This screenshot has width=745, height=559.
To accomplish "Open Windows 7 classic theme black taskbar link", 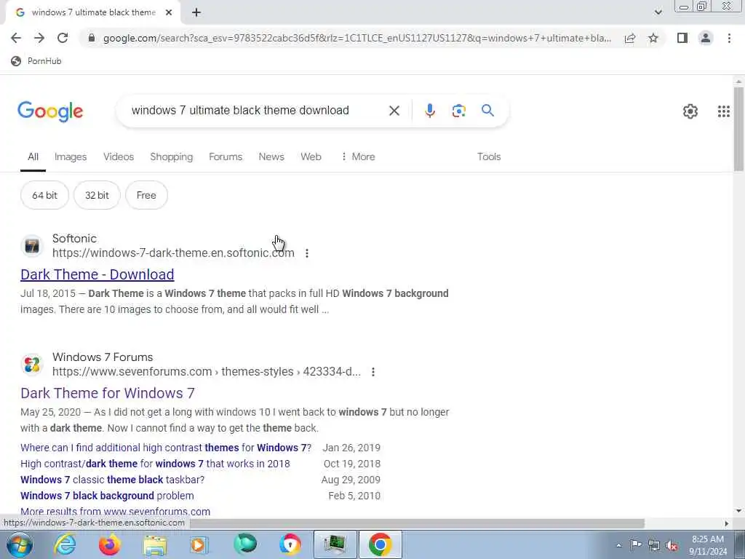I will pos(112,480).
